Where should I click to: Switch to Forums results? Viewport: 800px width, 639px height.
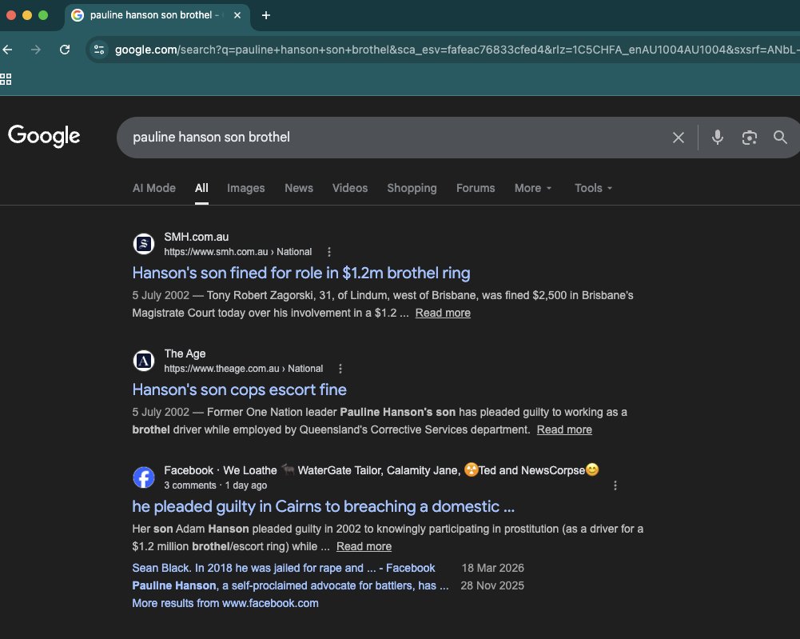tap(476, 188)
